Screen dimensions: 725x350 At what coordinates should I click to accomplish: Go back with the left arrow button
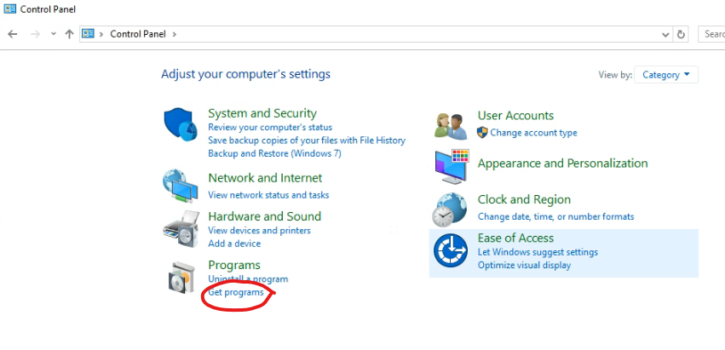pyautogui.click(x=13, y=34)
